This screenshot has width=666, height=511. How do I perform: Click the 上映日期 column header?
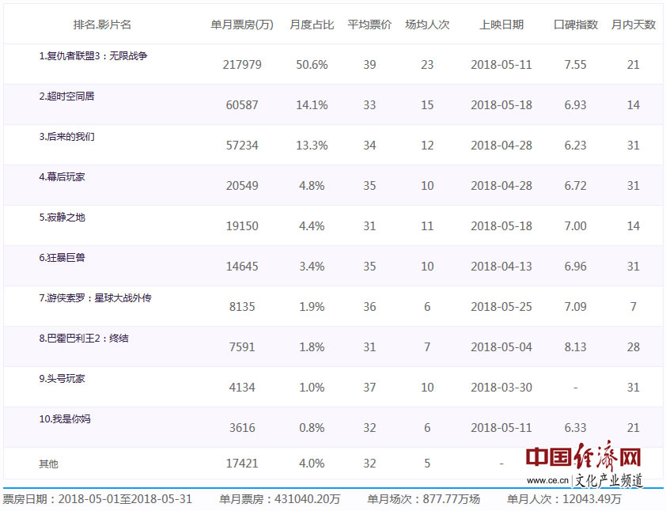click(x=501, y=25)
